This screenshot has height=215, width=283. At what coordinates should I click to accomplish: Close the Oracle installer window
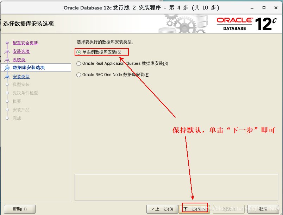click(276, 8)
